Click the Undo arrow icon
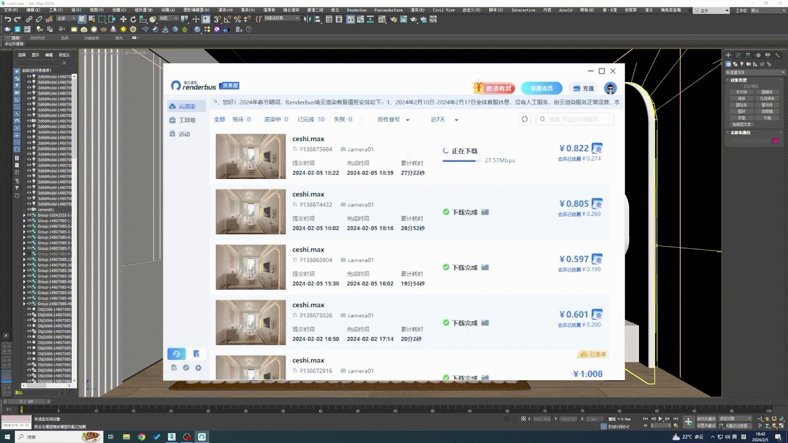This screenshot has width=788, height=443. pyautogui.click(x=7, y=19)
